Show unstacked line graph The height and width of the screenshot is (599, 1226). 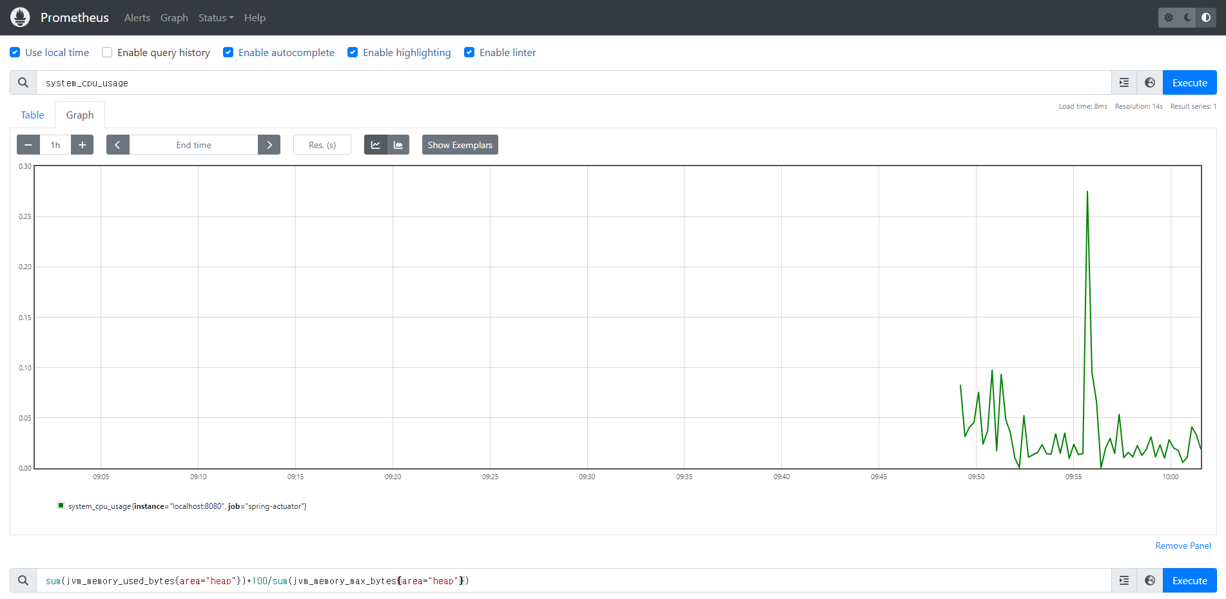(375, 145)
